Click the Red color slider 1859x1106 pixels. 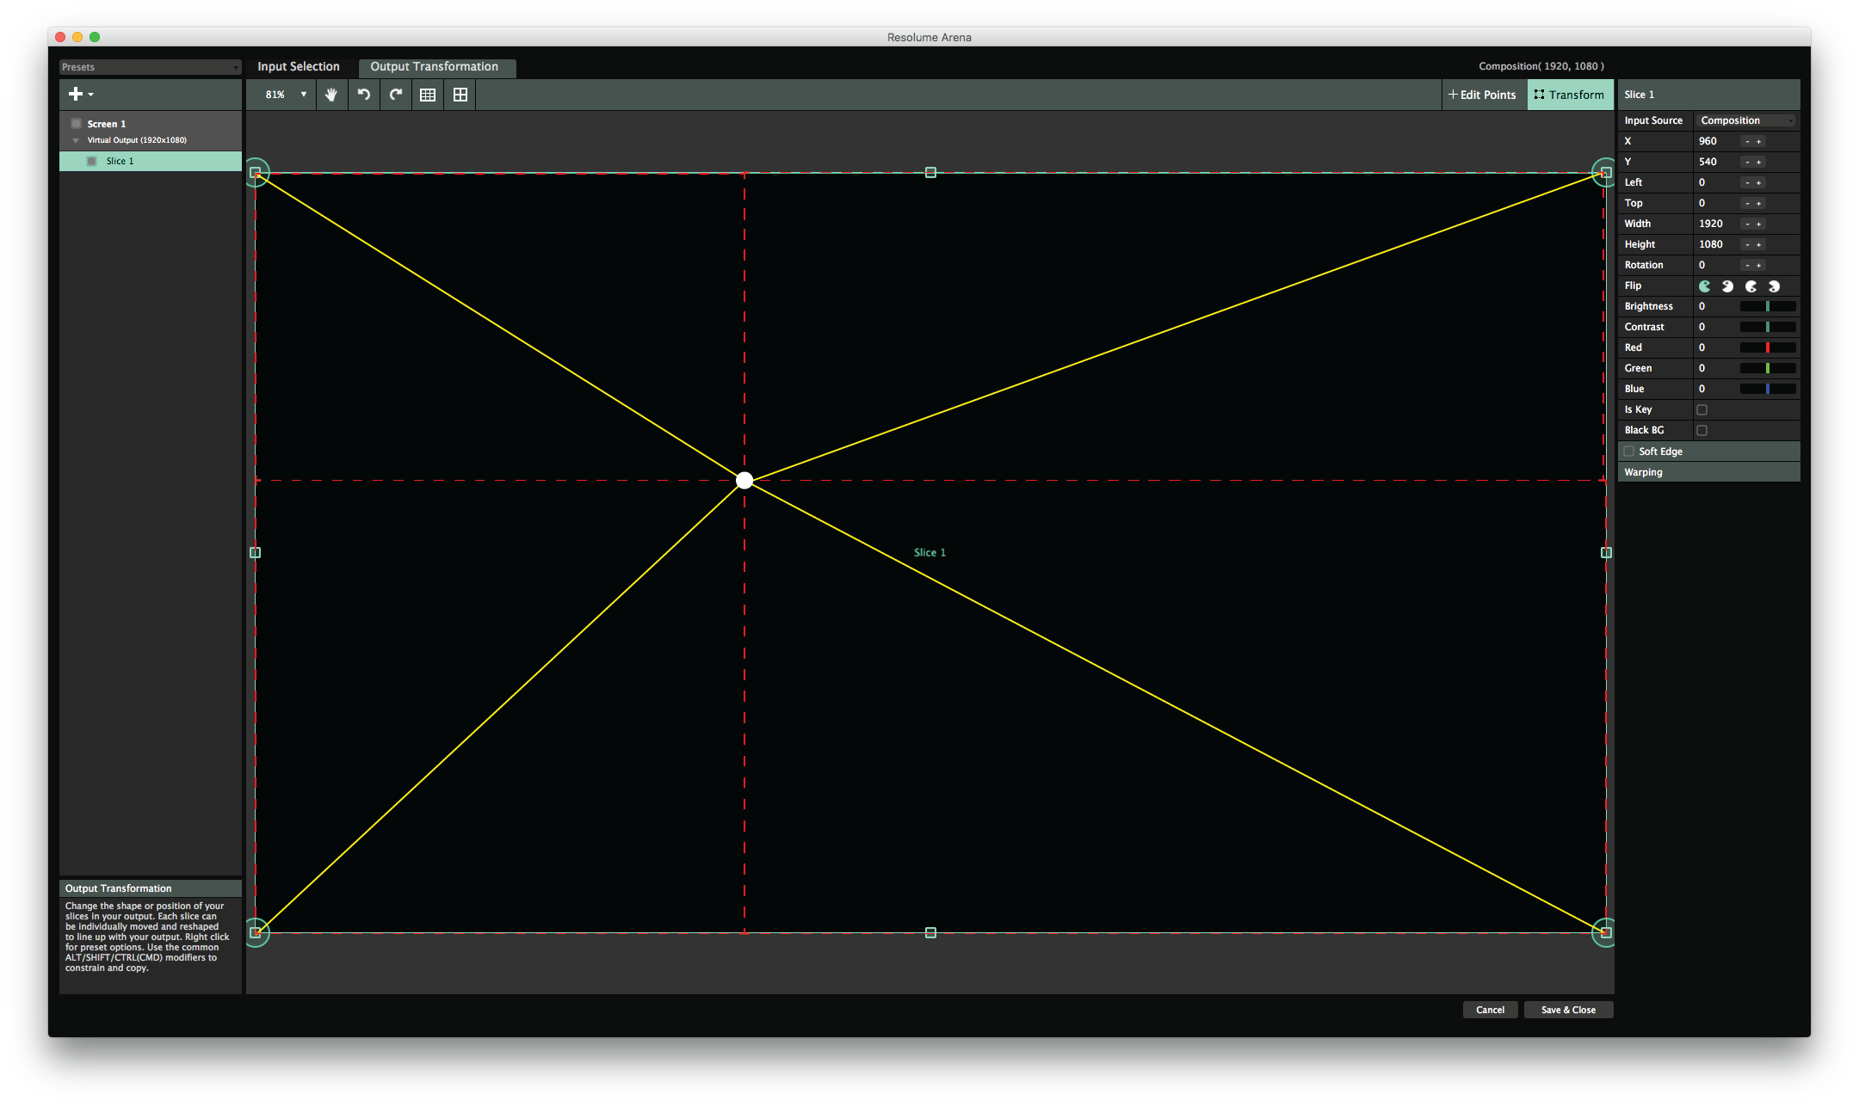coord(1767,348)
